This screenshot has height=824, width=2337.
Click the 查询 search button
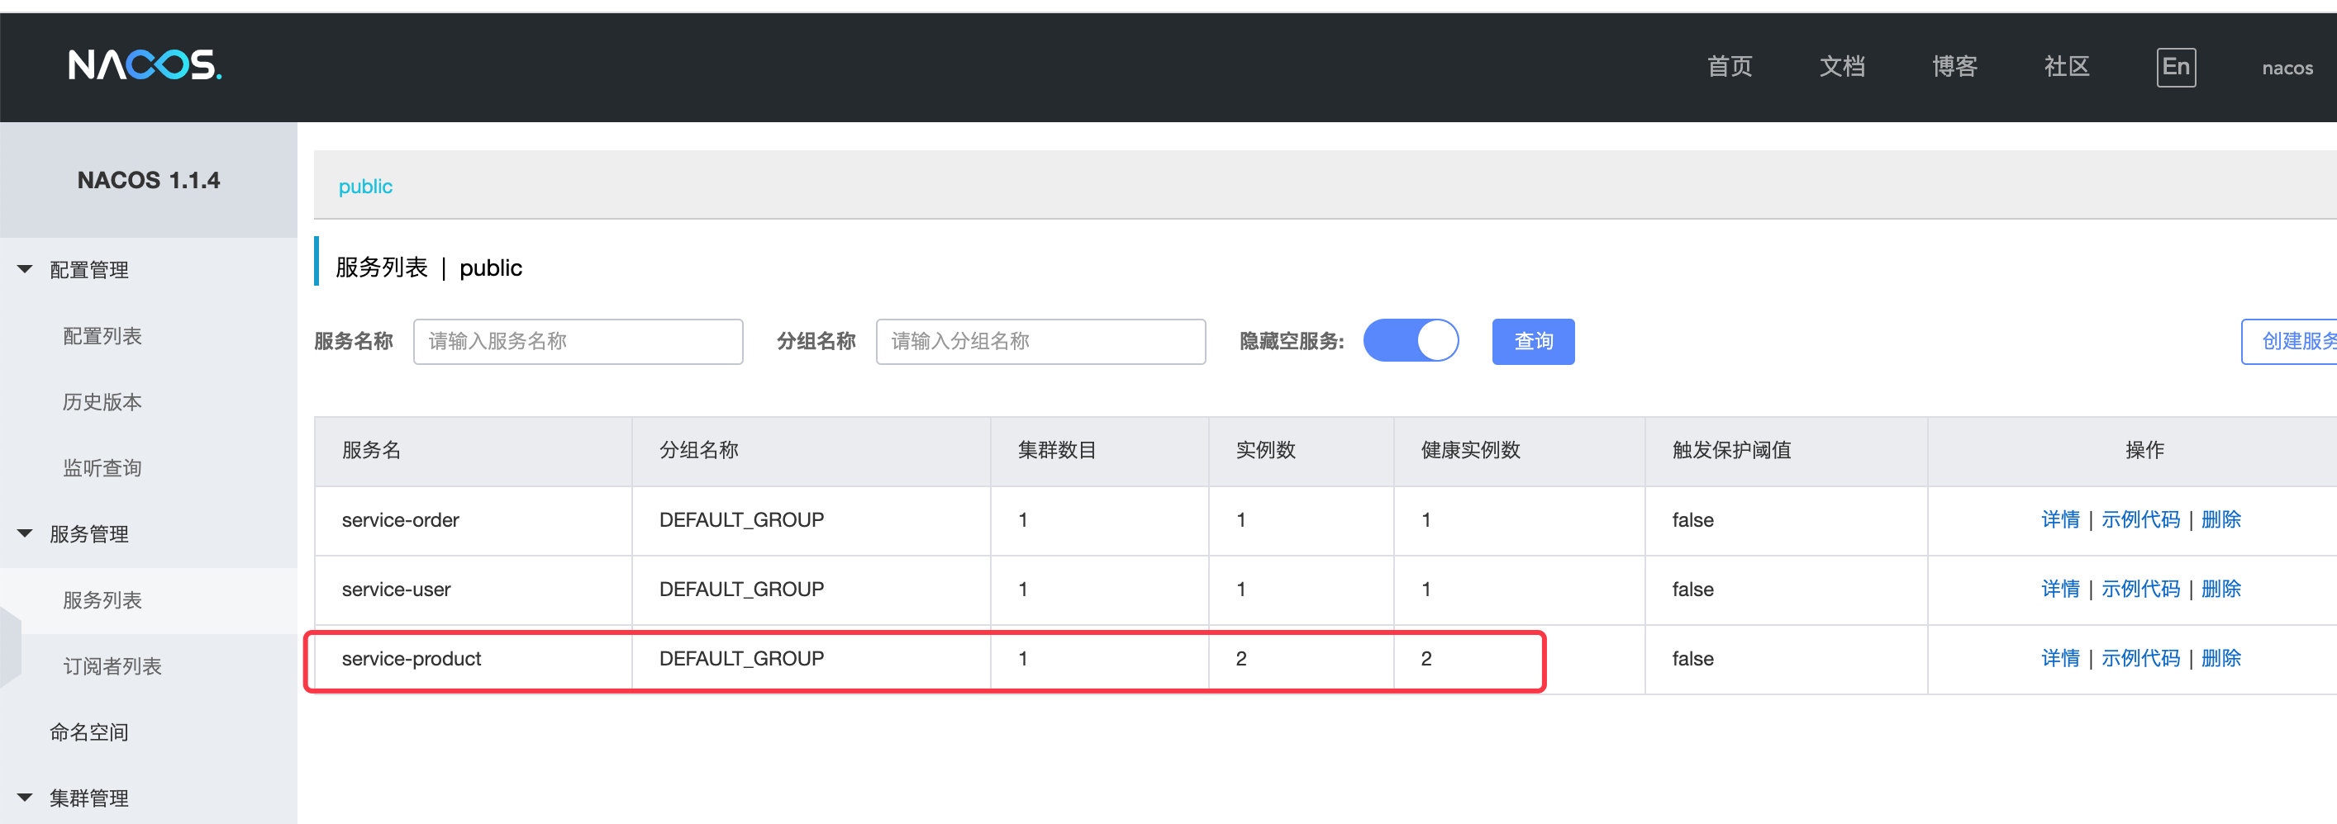(x=1533, y=341)
